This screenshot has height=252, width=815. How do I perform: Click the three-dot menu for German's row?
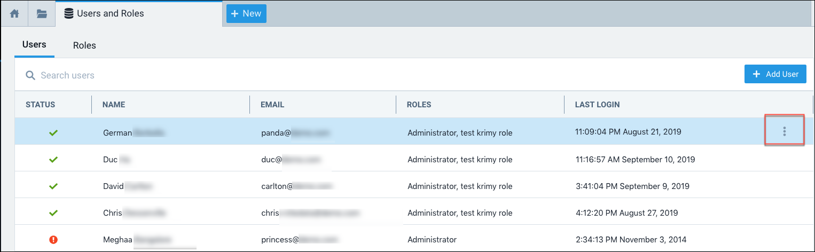click(x=784, y=131)
